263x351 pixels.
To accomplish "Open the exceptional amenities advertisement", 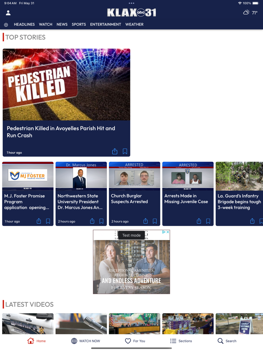I will click(131, 262).
